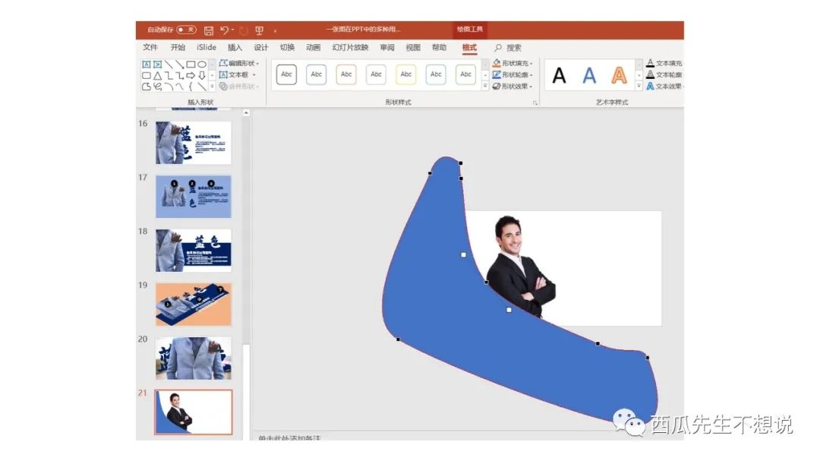Select slide 19 thumbnail
Image resolution: width=820 pixels, height=461 pixels.
click(194, 305)
